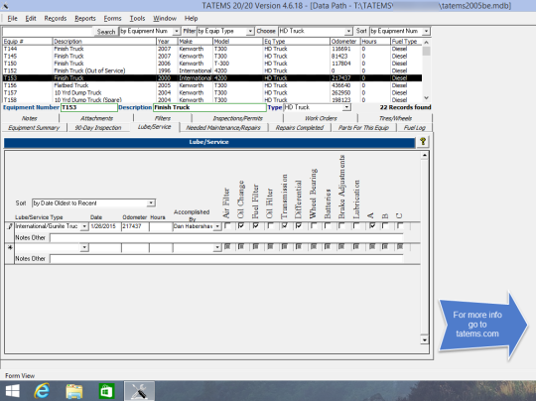
Task: Click the new record asterisk marker
Action: pyautogui.click(x=10, y=247)
